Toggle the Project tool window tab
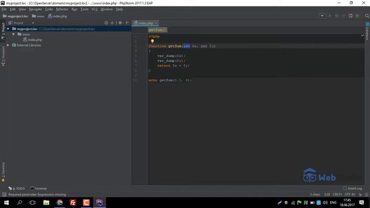This screenshot has width=370, height=208. 3,31
